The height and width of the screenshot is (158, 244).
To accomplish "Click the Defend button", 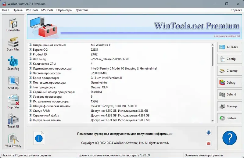I will pyautogui.click(x=230, y=94).
